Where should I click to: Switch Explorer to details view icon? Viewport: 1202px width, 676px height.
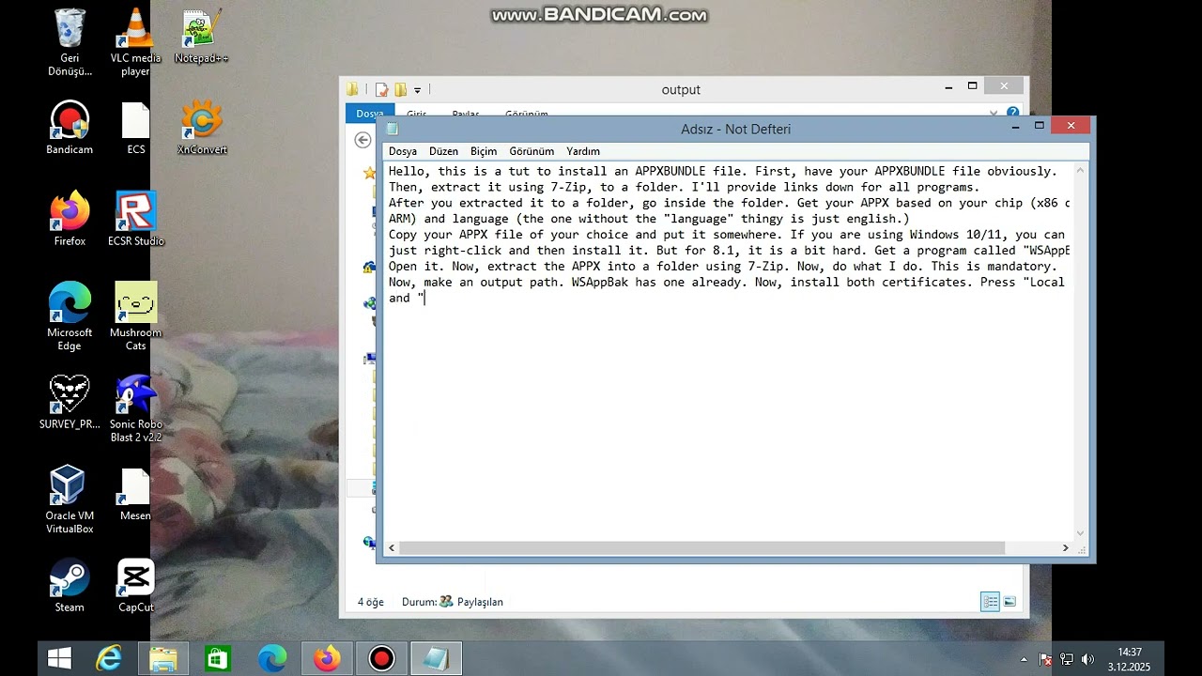point(991,602)
